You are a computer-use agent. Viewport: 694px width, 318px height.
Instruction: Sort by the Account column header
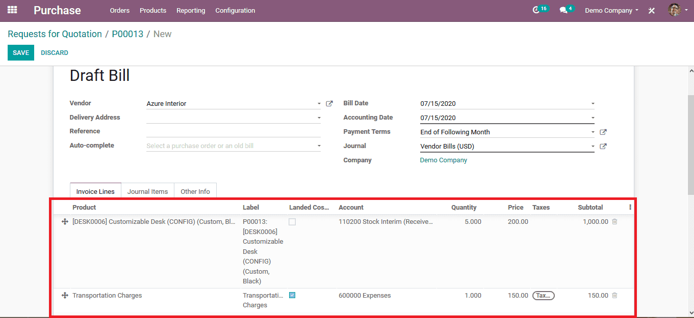pyautogui.click(x=351, y=207)
